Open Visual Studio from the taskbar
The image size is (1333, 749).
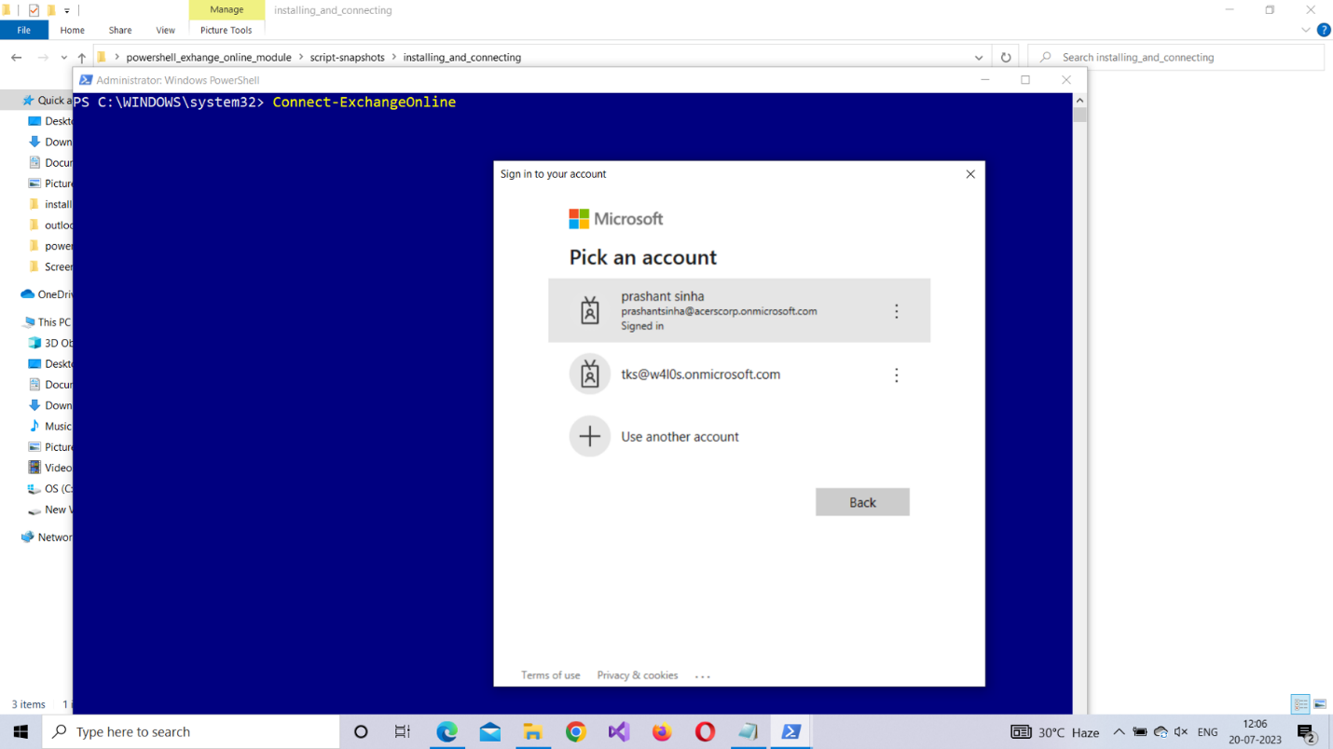click(x=618, y=732)
